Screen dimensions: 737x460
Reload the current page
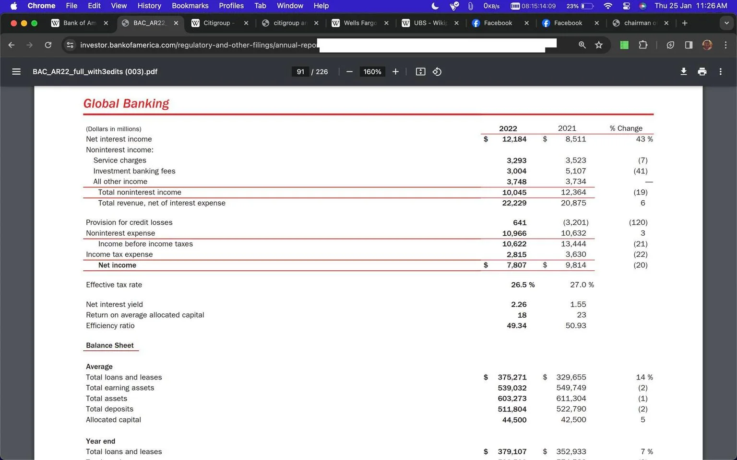point(48,45)
